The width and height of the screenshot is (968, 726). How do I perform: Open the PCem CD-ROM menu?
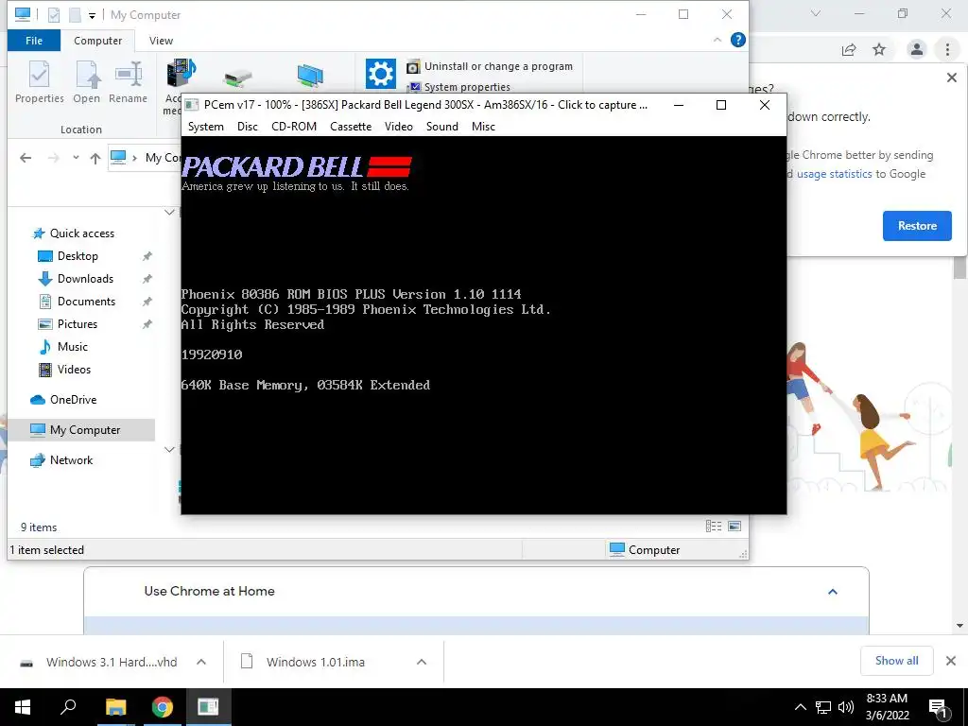pos(294,127)
